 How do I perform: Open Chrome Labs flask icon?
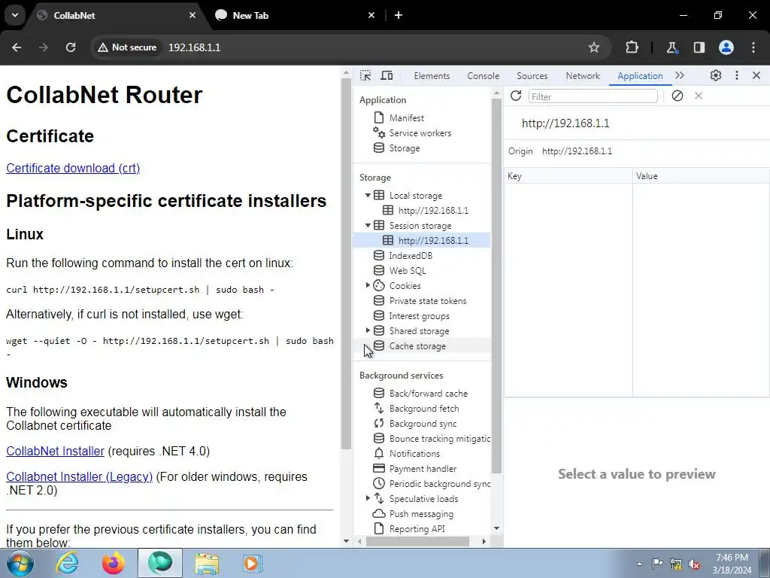click(671, 47)
